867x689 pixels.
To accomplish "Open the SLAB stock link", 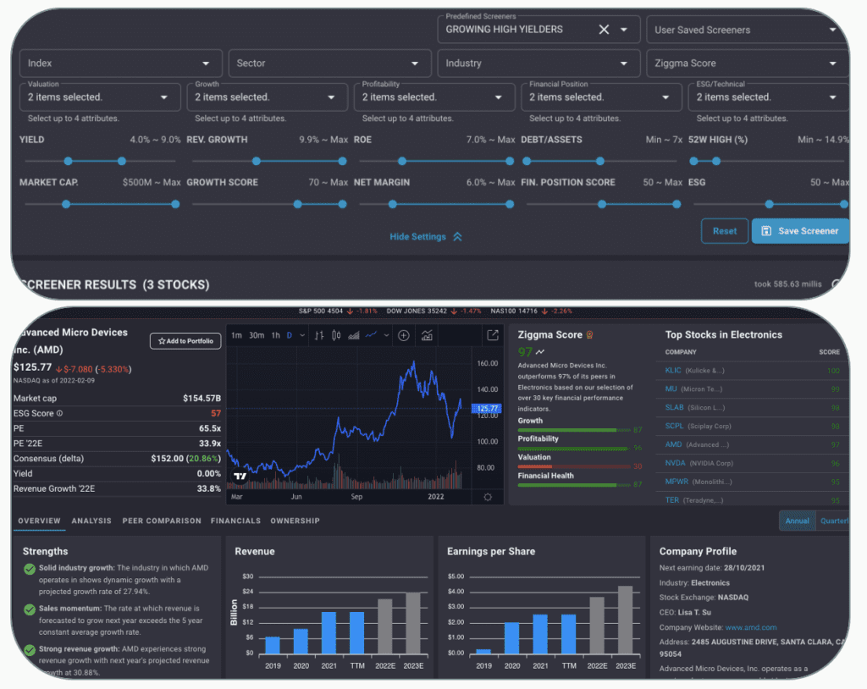I will pos(674,407).
